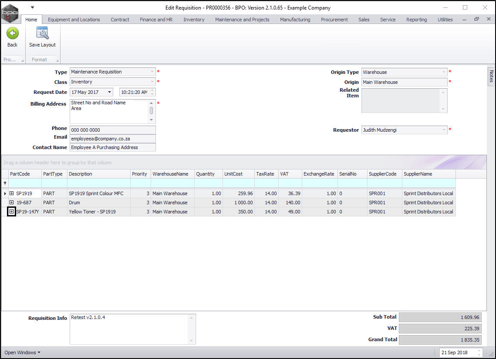Sort by the PartType column header
Image resolution: width=496 pixels, height=359 pixels.
pos(54,174)
